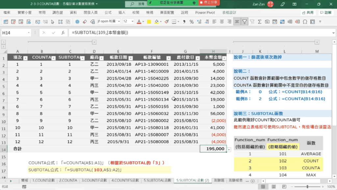The height and width of the screenshot is (190, 337).
Task: Switch to the 測驗題 sheet tab
Action: (x=219, y=180)
